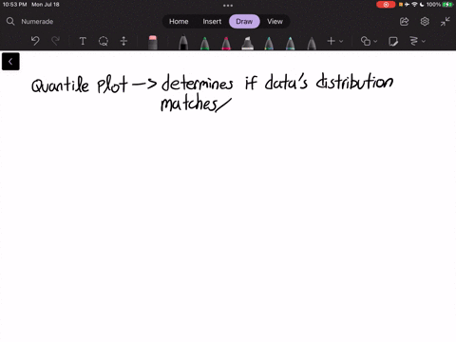Add a new pen with plus icon
The width and height of the screenshot is (456, 342).
[332, 41]
